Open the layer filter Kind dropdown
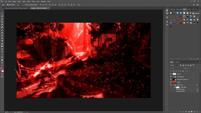This screenshot has height=113, width=201. [174, 65]
